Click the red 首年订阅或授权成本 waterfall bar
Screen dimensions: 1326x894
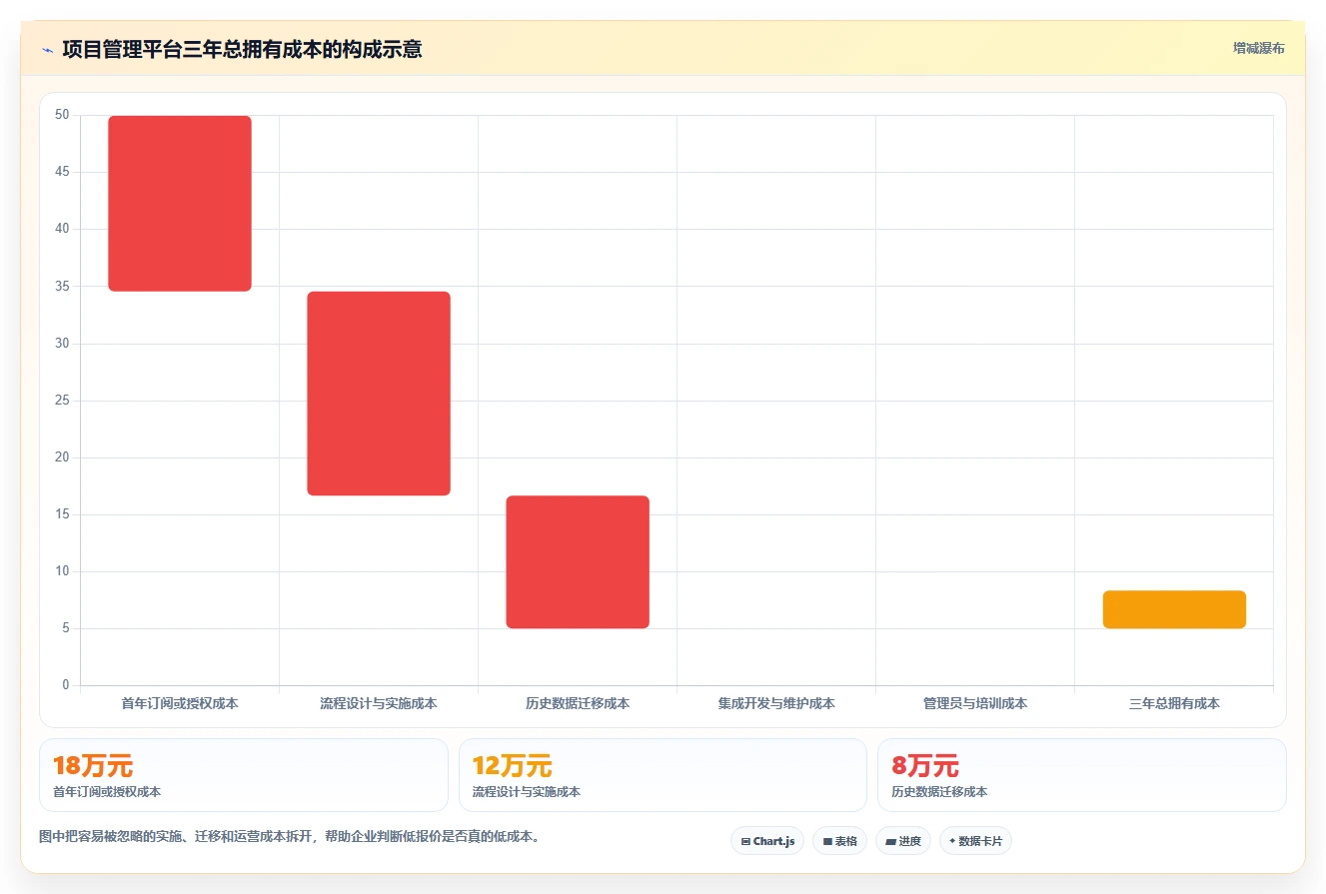click(180, 204)
